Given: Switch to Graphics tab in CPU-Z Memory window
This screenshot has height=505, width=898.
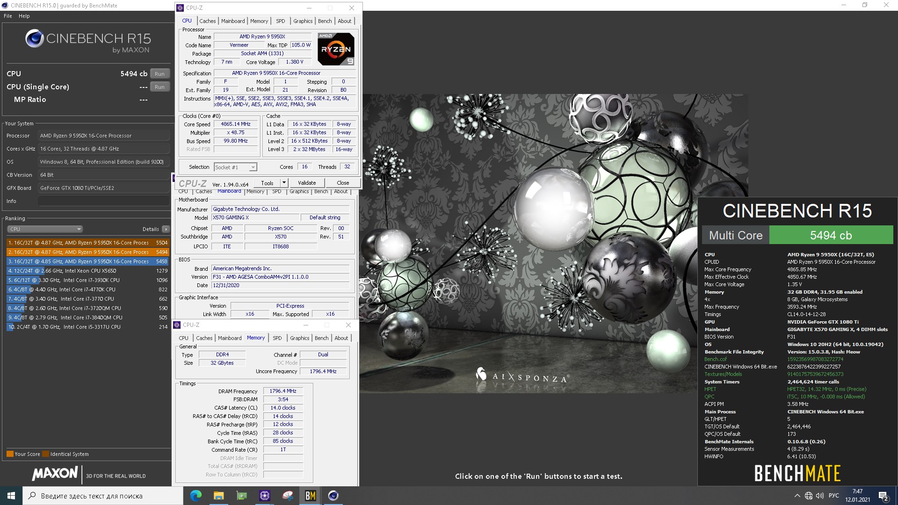Looking at the screenshot, I should [x=300, y=338].
